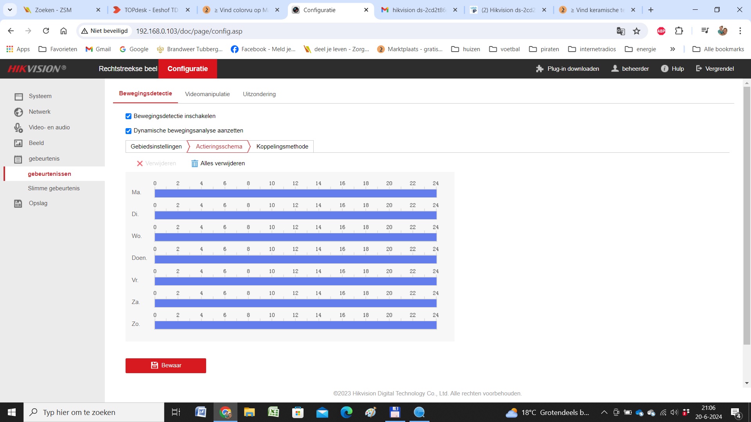Uncheck Dynamische bewegingsanalyse aanzetten
Image resolution: width=751 pixels, height=422 pixels.
[x=128, y=131]
